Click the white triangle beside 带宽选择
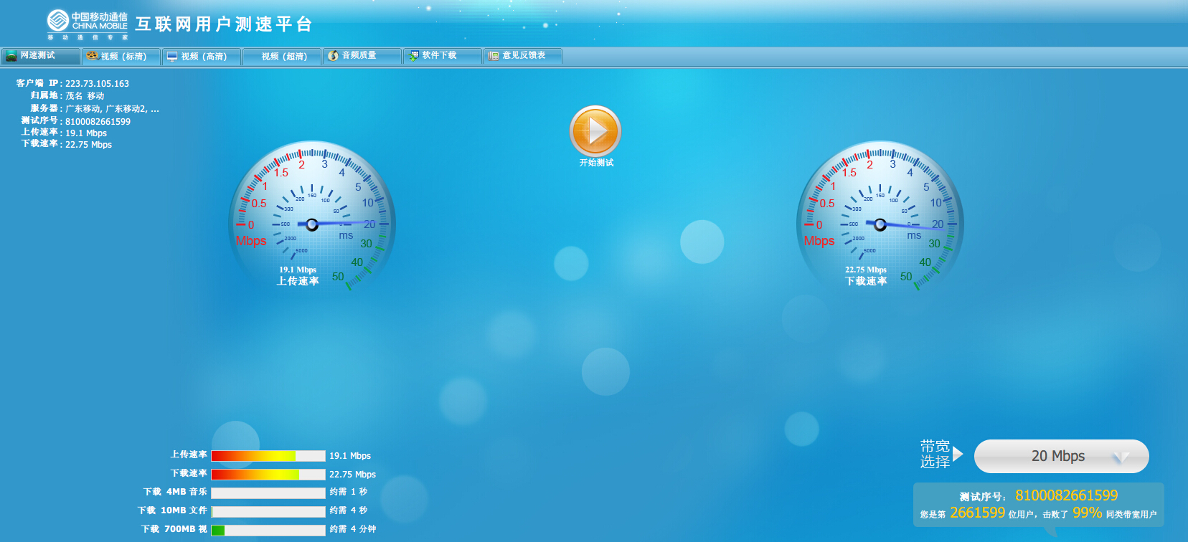The image size is (1188, 542). pyautogui.click(x=958, y=455)
